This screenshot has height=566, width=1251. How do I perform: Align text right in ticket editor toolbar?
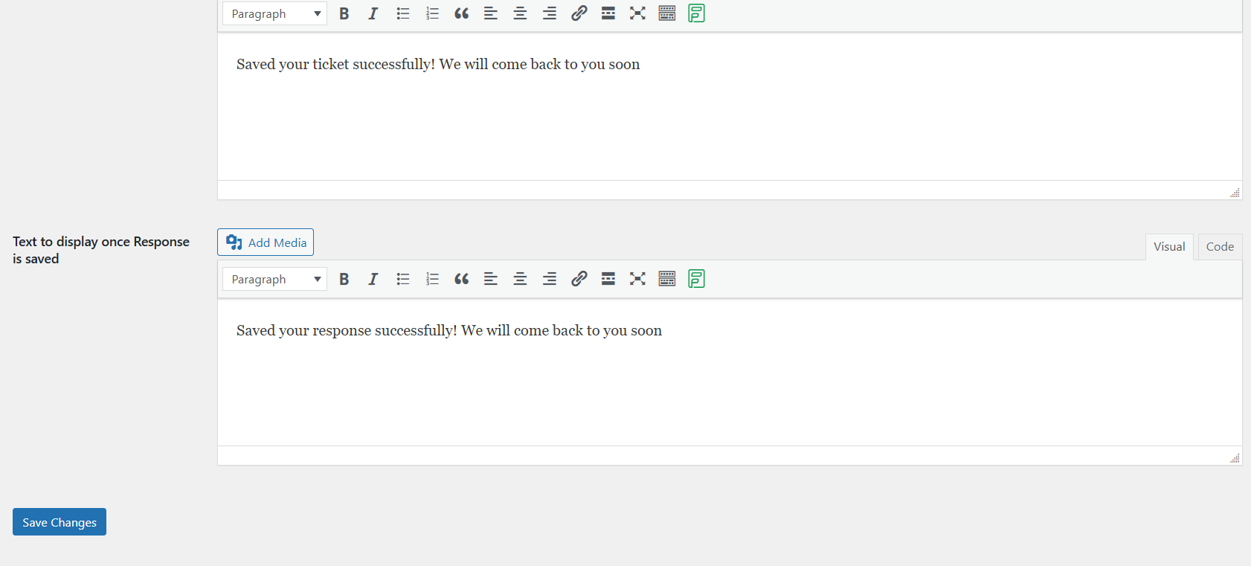click(550, 13)
